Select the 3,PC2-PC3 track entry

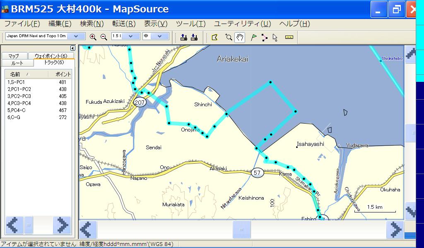[x=38, y=96]
